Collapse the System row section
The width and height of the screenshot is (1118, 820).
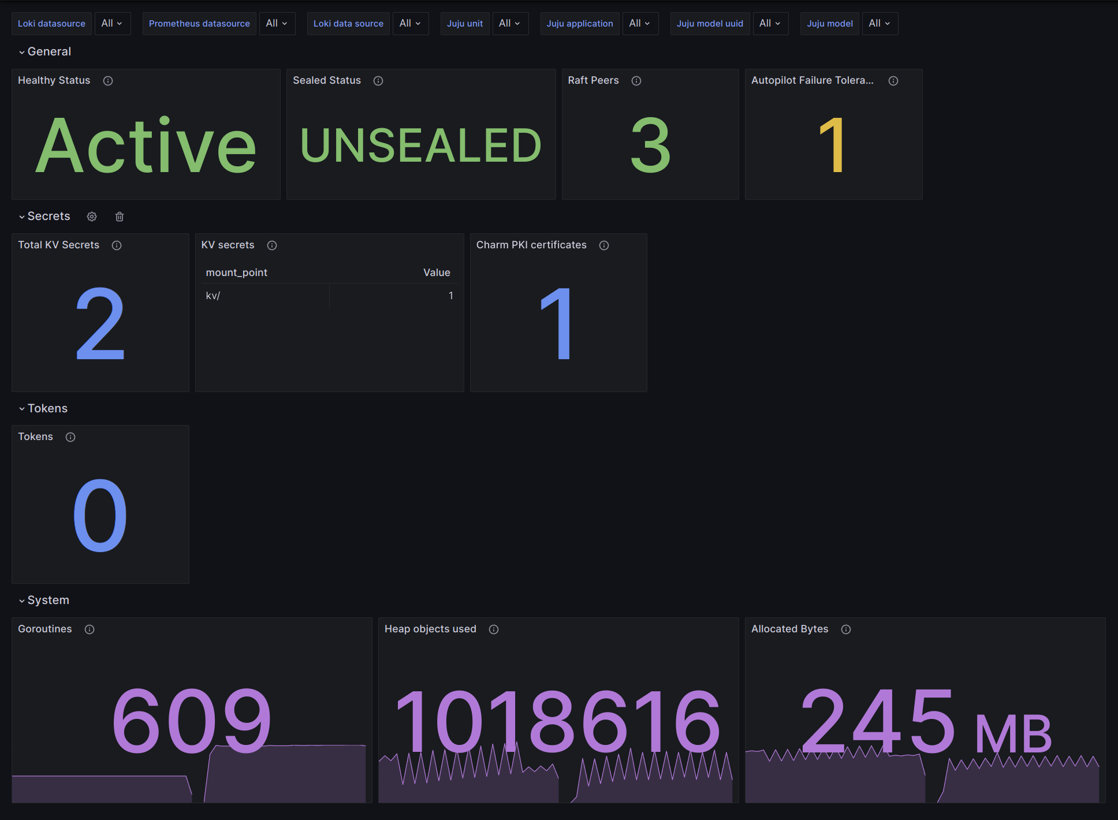[43, 600]
